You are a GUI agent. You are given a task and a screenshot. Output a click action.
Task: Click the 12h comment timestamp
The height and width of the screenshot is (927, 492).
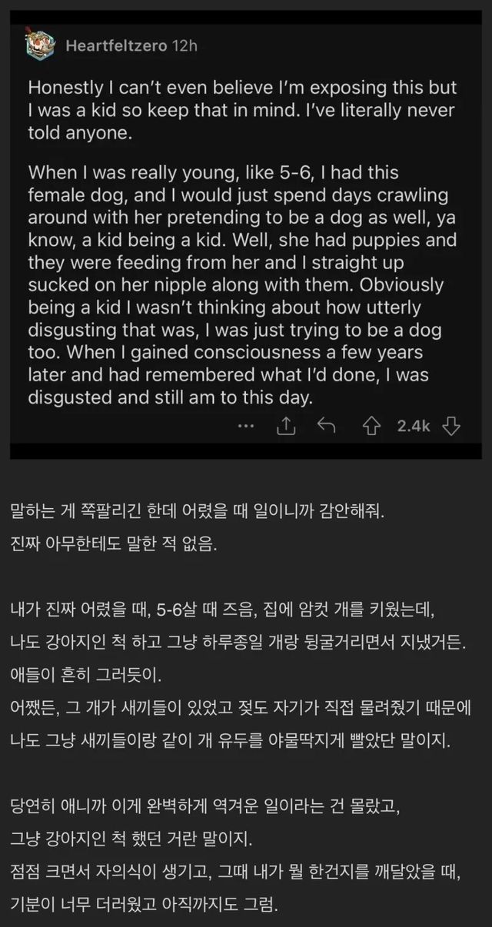click(185, 46)
